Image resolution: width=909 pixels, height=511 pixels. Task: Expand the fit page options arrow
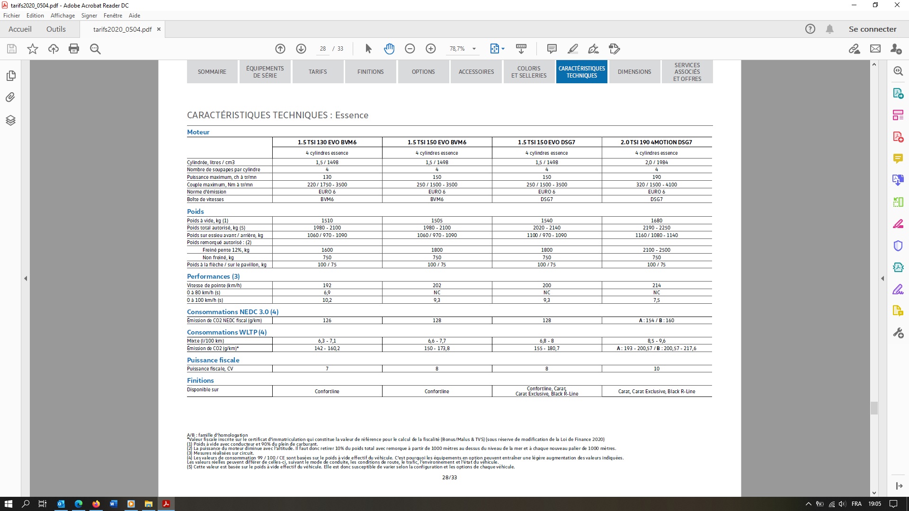pyautogui.click(x=503, y=49)
